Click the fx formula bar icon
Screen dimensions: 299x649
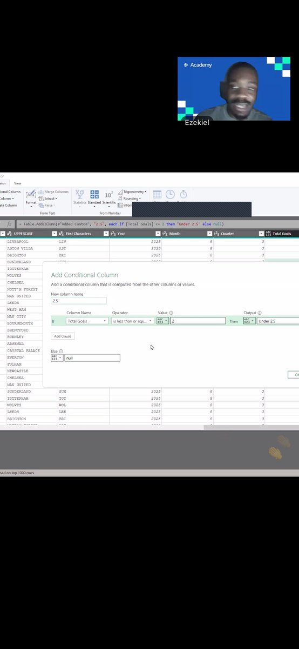pyautogui.click(x=9, y=224)
